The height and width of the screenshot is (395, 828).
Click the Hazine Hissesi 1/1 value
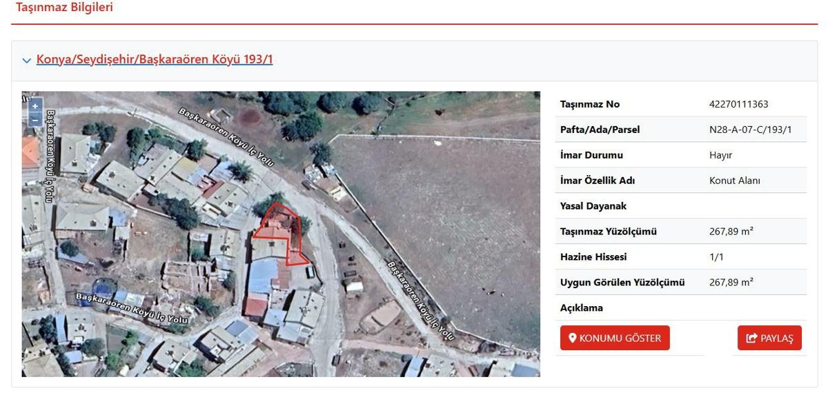[716, 257]
